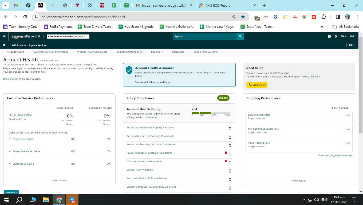363x205 pixels.
Task: Open Customer Service Performance tab
Action: point(51,52)
